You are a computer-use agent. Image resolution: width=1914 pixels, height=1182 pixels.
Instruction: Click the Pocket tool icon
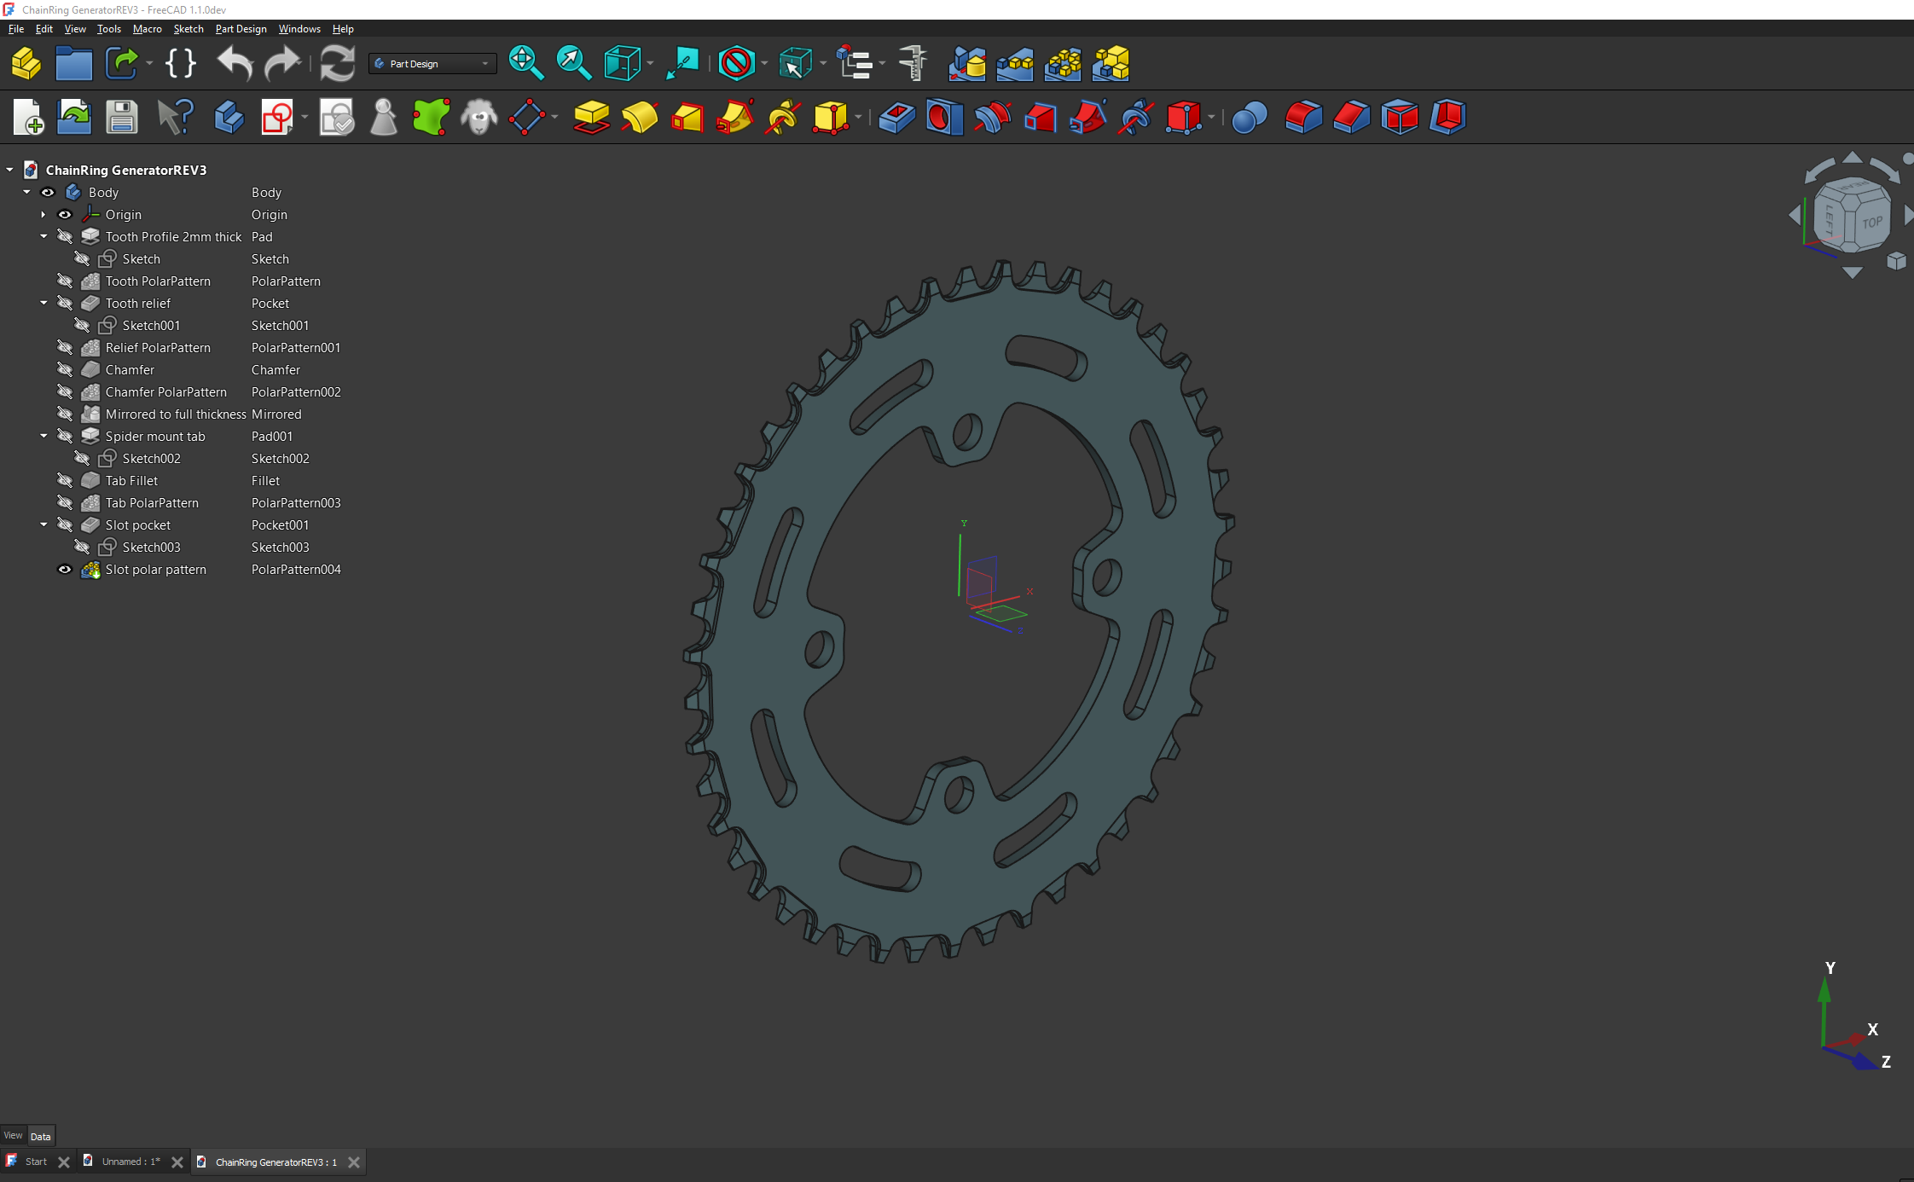click(896, 117)
